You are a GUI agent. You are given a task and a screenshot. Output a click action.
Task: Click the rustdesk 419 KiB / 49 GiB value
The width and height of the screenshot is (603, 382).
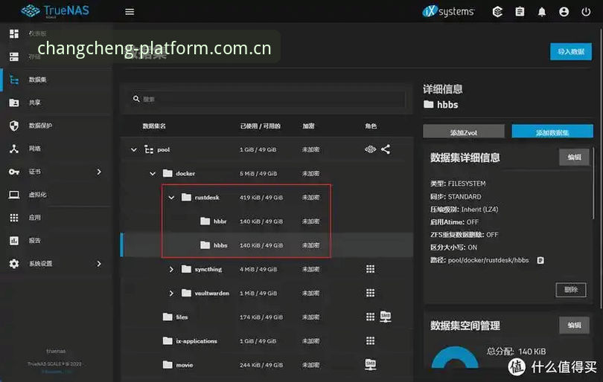click(261, 198)
